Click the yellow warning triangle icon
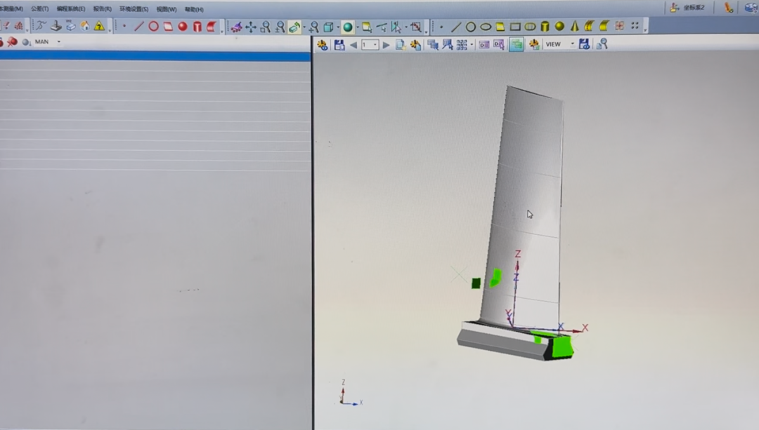Image resolution: width=759 pixels, height=430 pixels. pyautogui.click(x=99, y=26)
